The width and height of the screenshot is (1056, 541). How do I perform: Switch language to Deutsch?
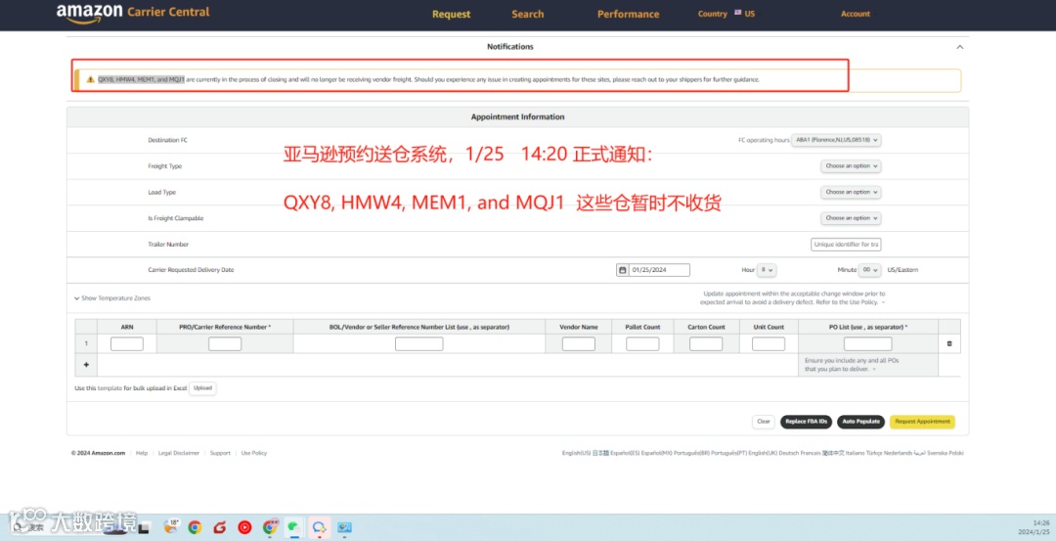791,453
